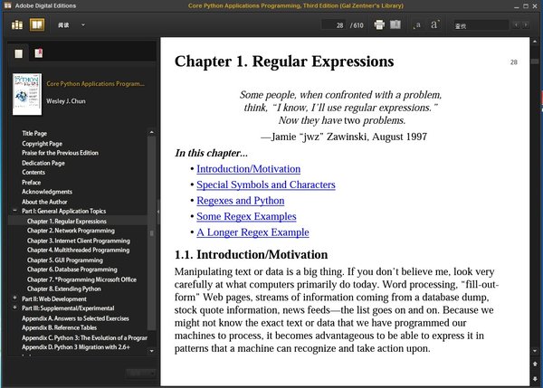This screenshot has height=388, width=543.
Task: Toggle full screen view icon
Action: (395, 24)
